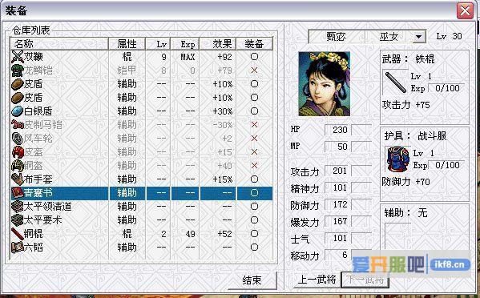Click the 防御力 value field 172
The height and width of the screenshot is (298, 480).
(337, 204)
